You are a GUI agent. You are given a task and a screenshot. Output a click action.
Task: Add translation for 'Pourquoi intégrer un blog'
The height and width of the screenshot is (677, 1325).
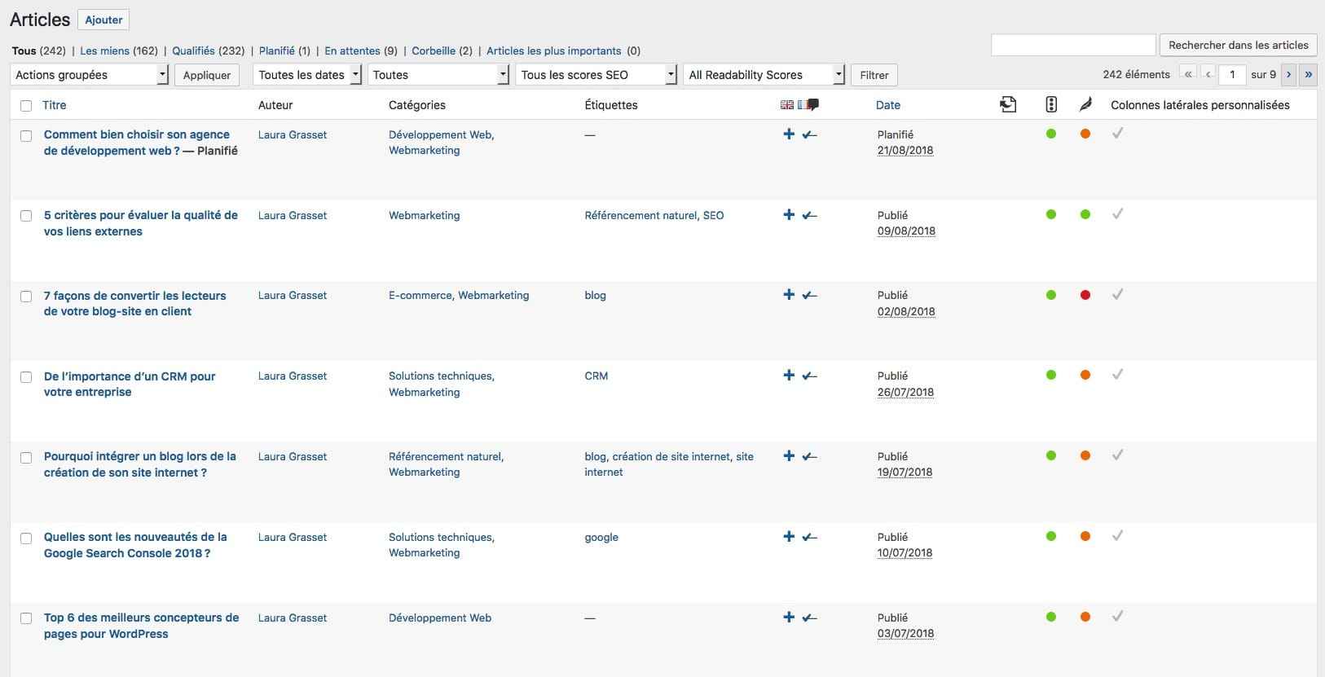[x=788, y=455]
